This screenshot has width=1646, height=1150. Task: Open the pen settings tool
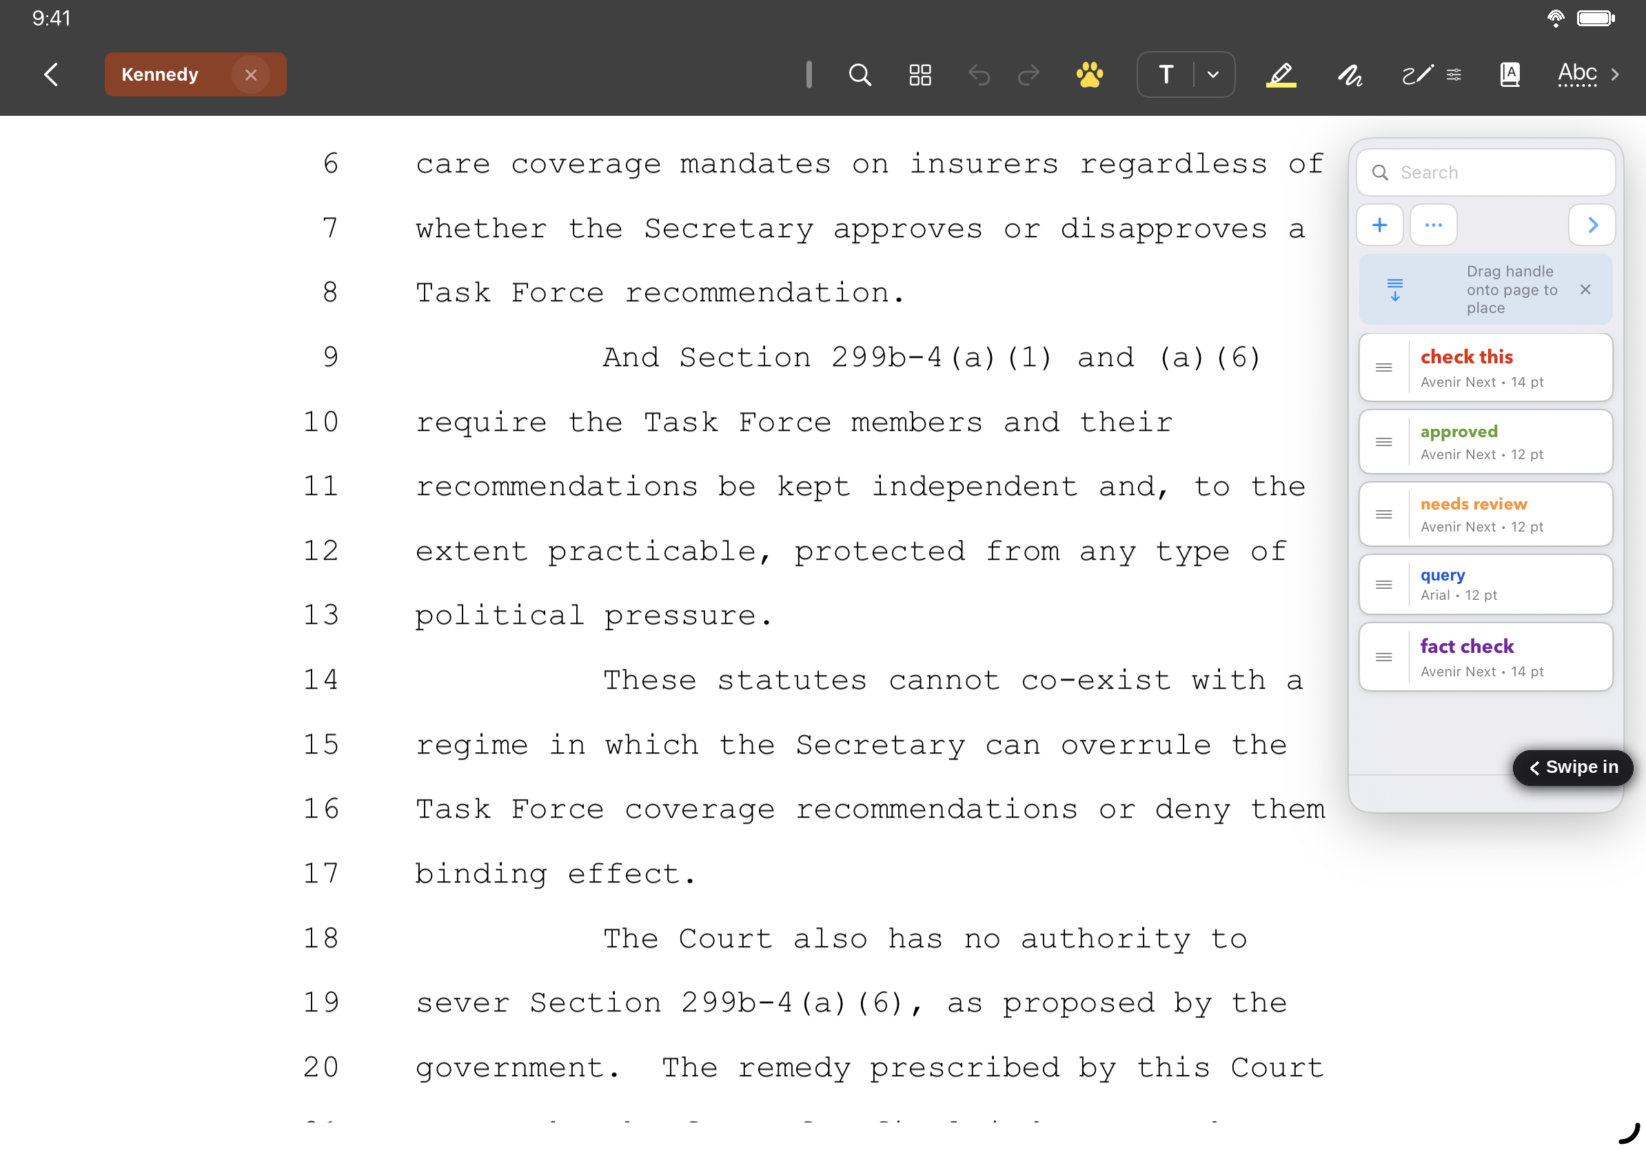click(1431, 74)
